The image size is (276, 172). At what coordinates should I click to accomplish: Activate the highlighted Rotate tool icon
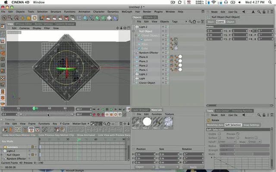34,18
